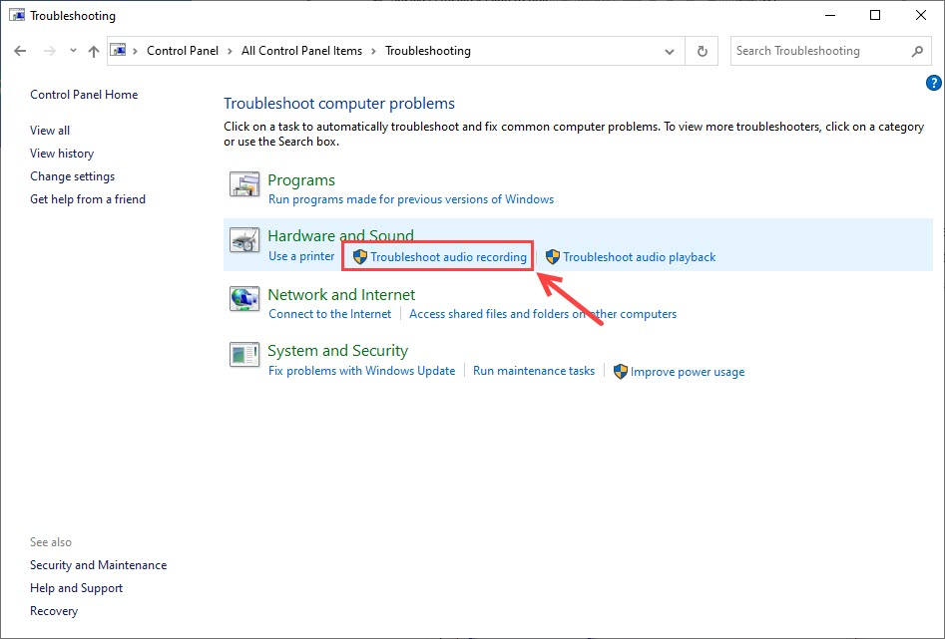This screenshot has height=639, width=945.
Task: Click the System and Security icon
Action: point(244,354)
